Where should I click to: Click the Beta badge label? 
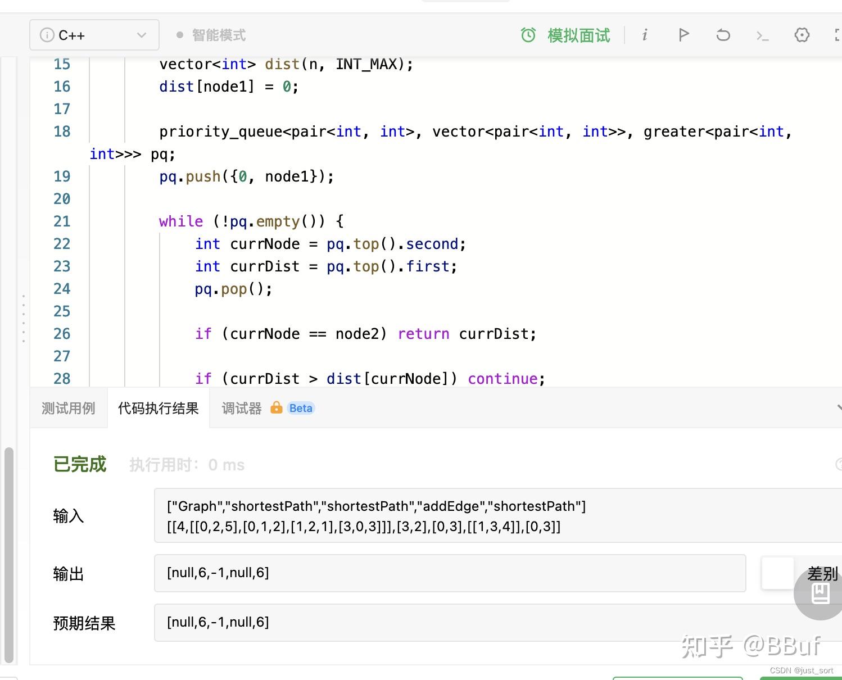300,408
